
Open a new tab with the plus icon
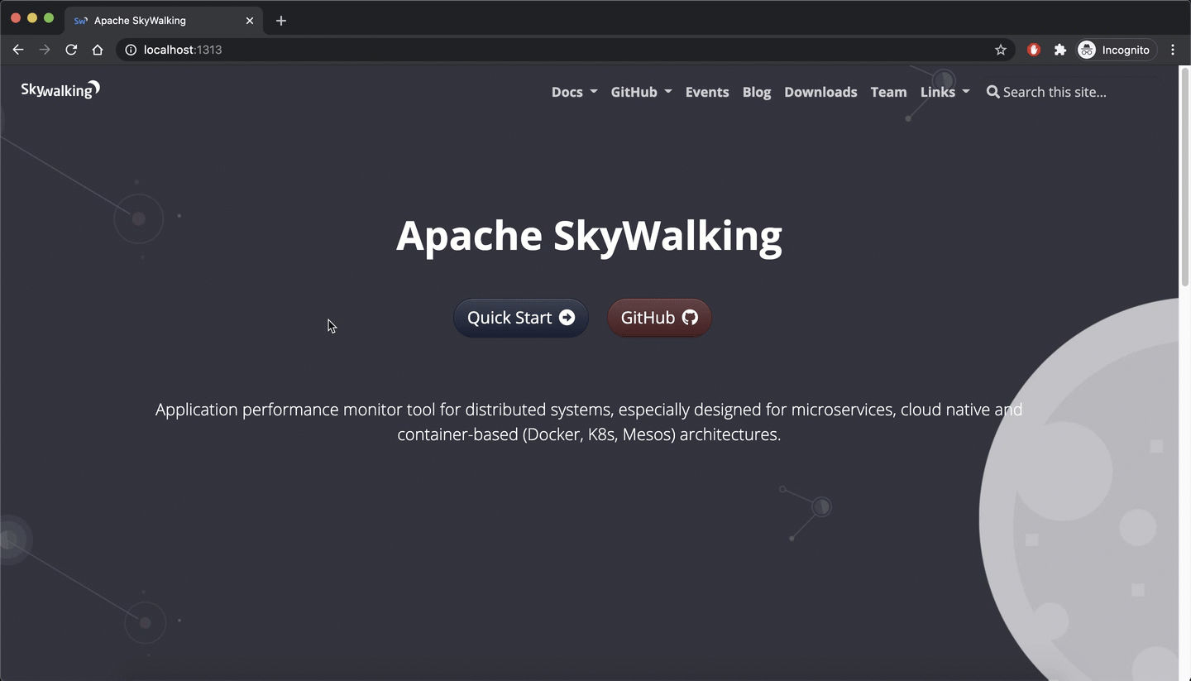pos(281,21)
